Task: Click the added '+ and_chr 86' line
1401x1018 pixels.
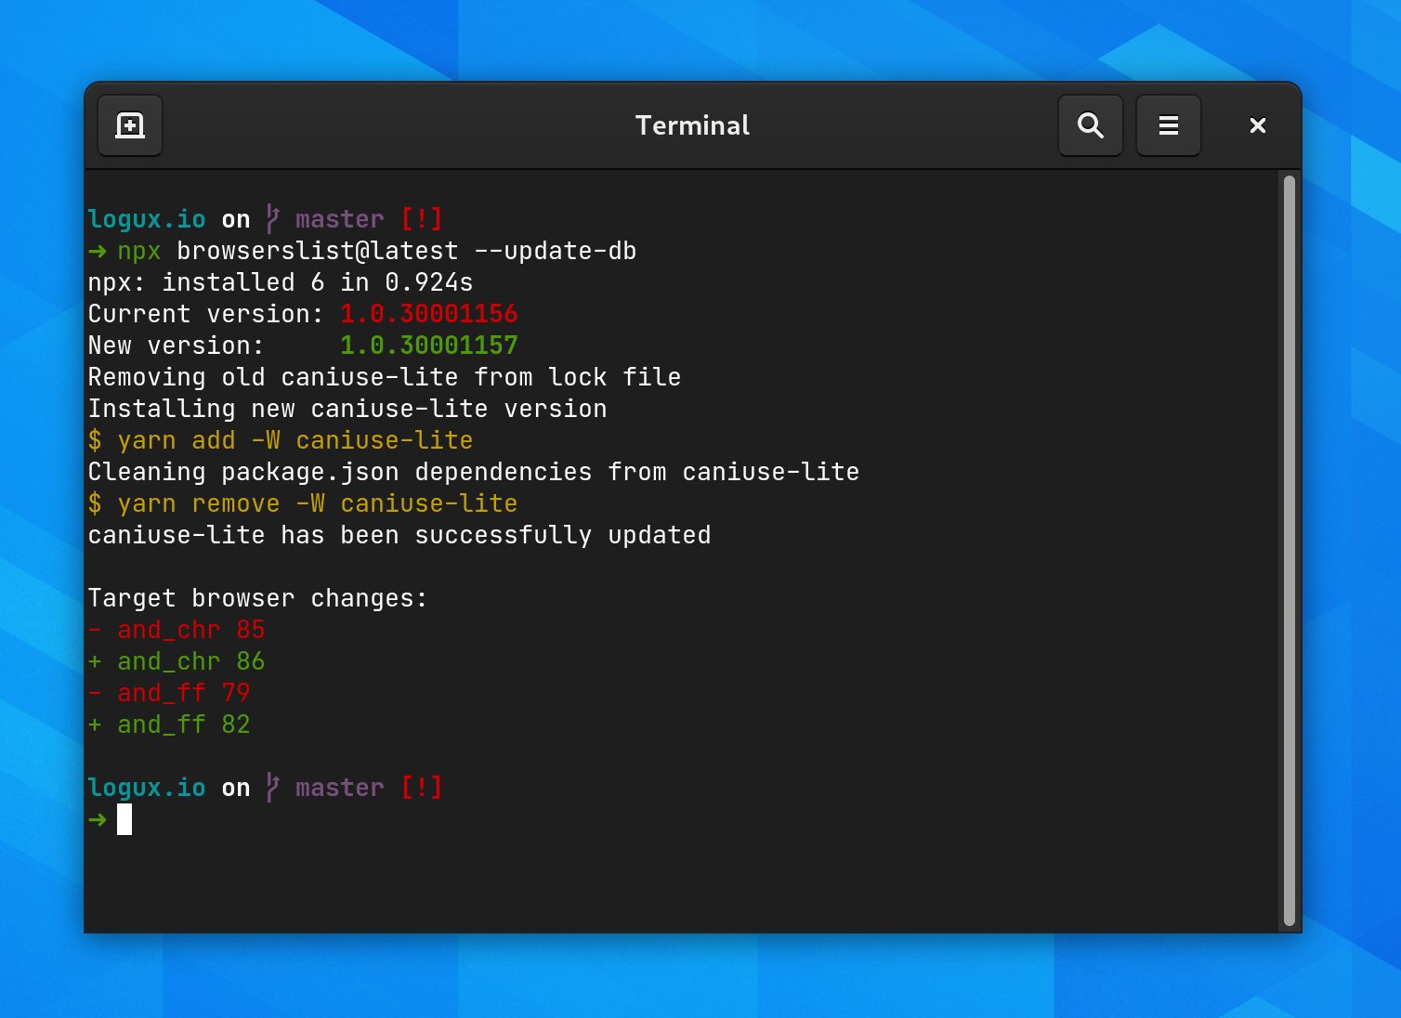Action: (177, 661)
